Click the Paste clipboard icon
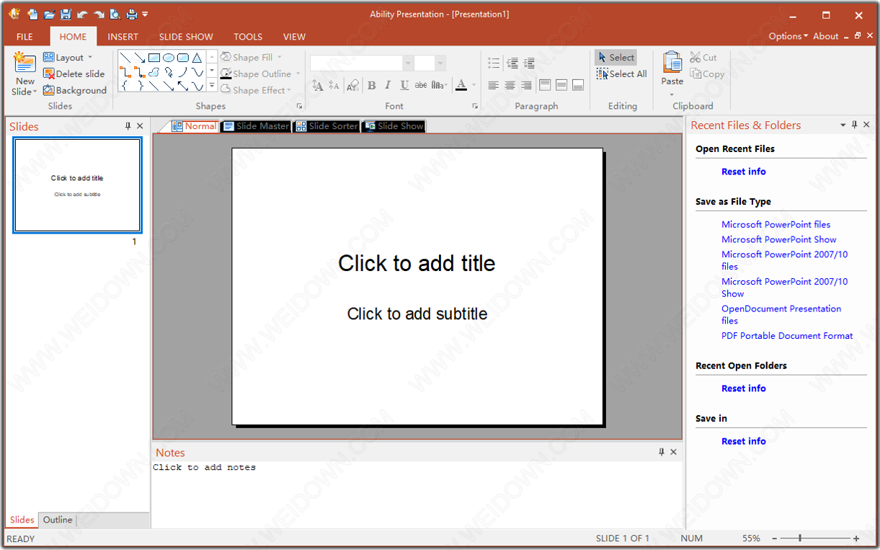The image size is (880, 550). [672, 63]
